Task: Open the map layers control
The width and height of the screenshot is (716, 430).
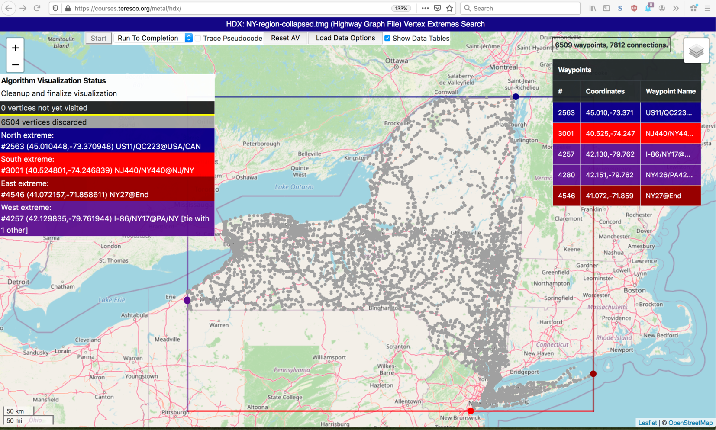Action: coord(696,51)
